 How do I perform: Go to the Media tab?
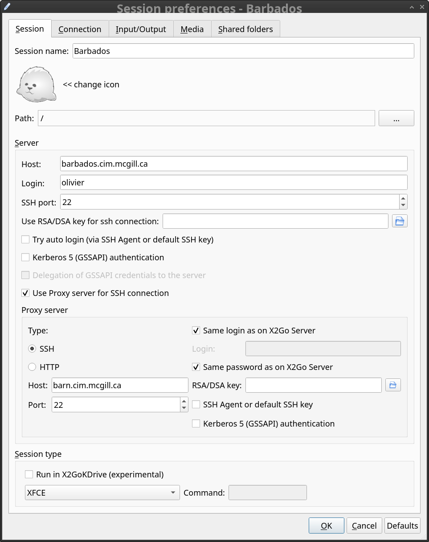[192, 29]
